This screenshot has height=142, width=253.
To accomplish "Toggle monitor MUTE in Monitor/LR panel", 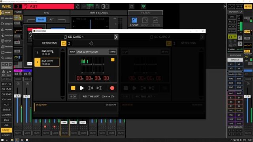I will [x=232, y=22].
